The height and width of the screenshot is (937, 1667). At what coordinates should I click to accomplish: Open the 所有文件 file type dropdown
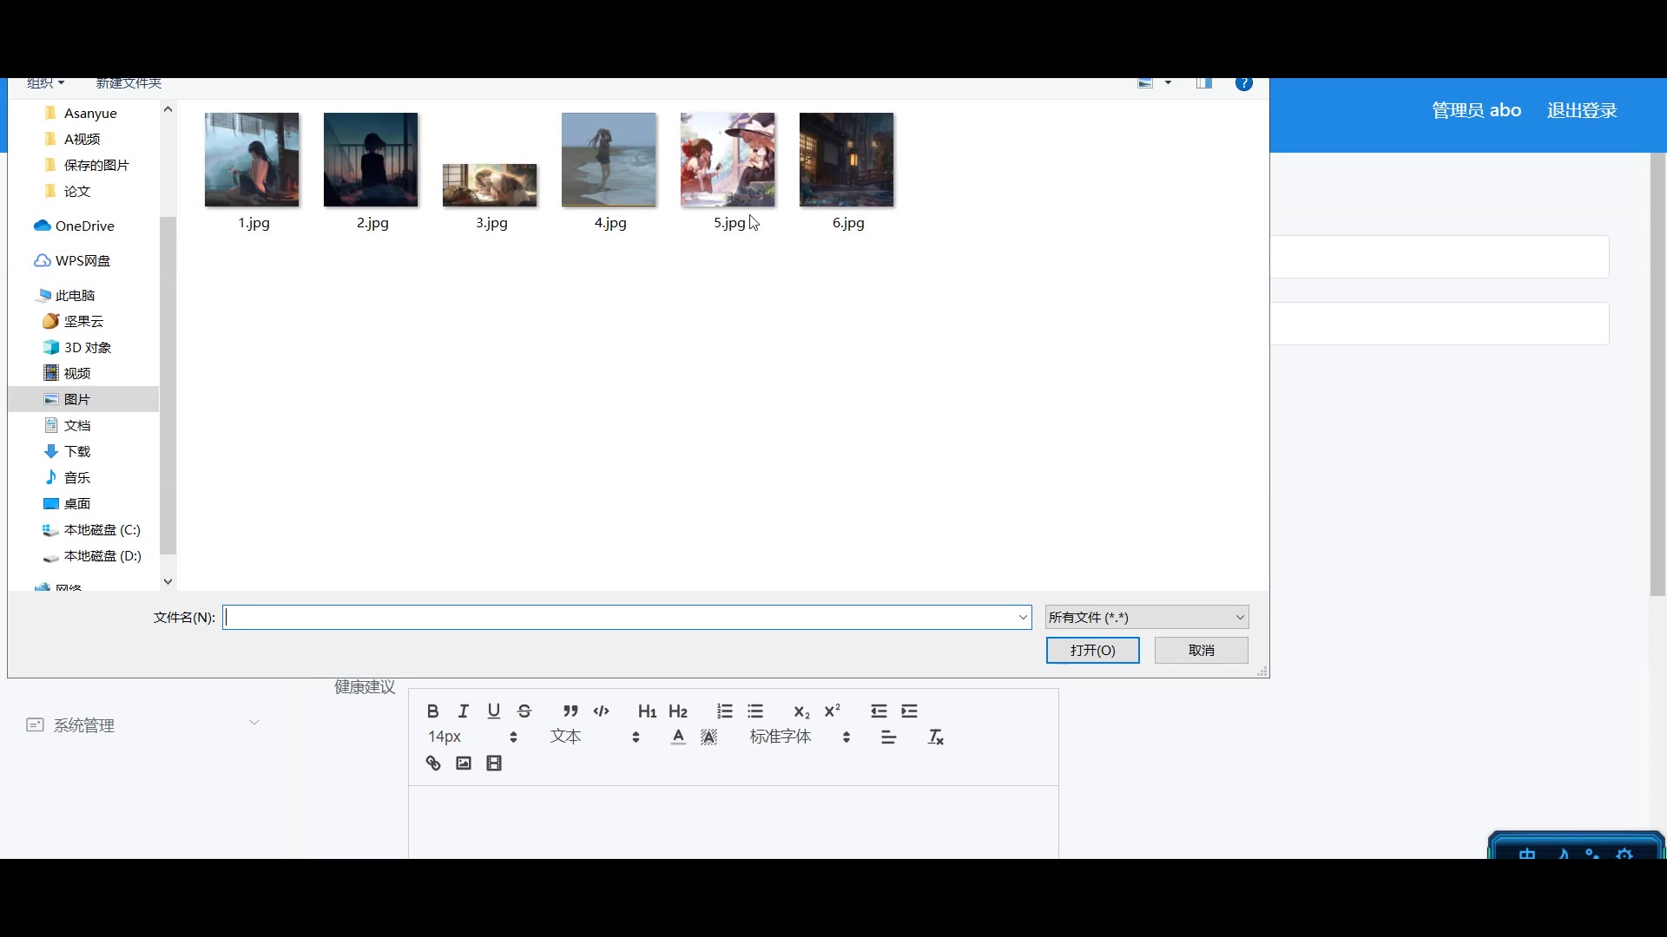pyautogui.click(x=1146, y=617)
